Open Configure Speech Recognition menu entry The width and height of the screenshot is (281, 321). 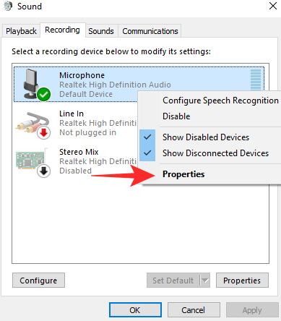pos(220,100)
